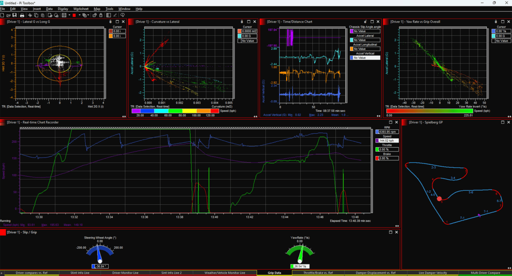The height and width of the screenshot is (276, 512).
Task: Click the New document icon in toolbar
Action: coord(2,15)
